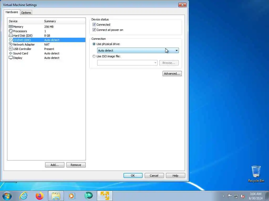
Task: Toggle Connect at power on checkbox
Action: (94, 30)
